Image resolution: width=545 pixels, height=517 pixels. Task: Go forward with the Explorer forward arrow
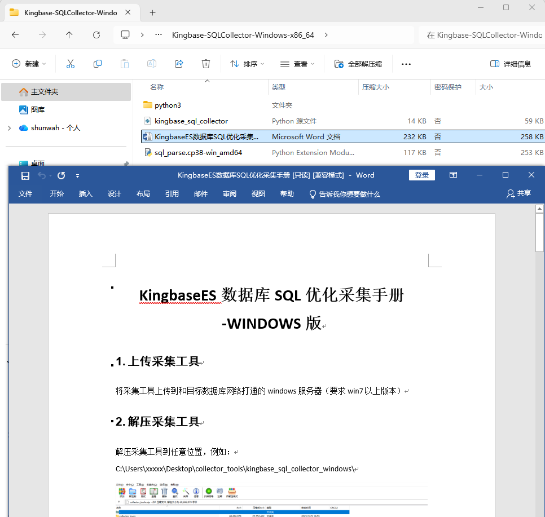click(42, 35)
